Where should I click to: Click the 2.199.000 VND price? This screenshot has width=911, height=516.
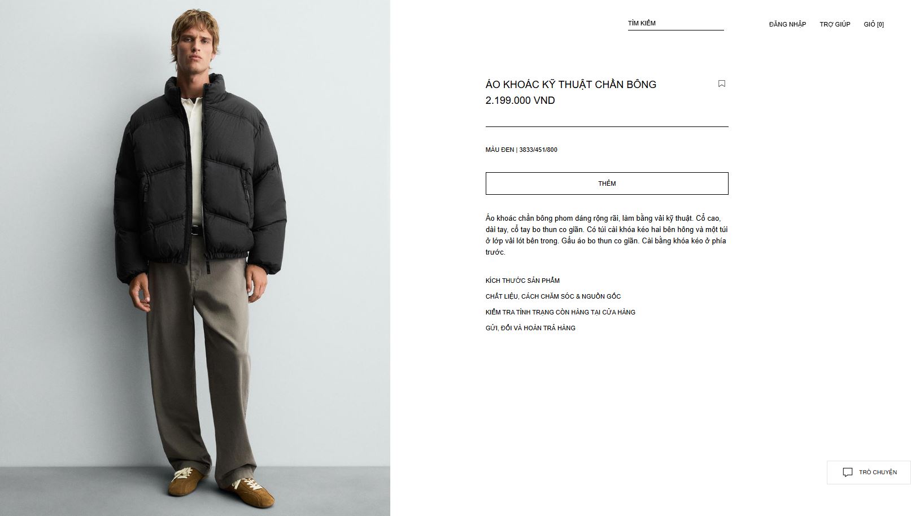tap(520, 100)
